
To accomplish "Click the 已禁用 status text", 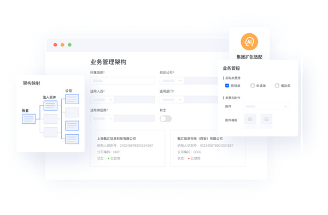I will pyautogui.click(x=195, y=158).
